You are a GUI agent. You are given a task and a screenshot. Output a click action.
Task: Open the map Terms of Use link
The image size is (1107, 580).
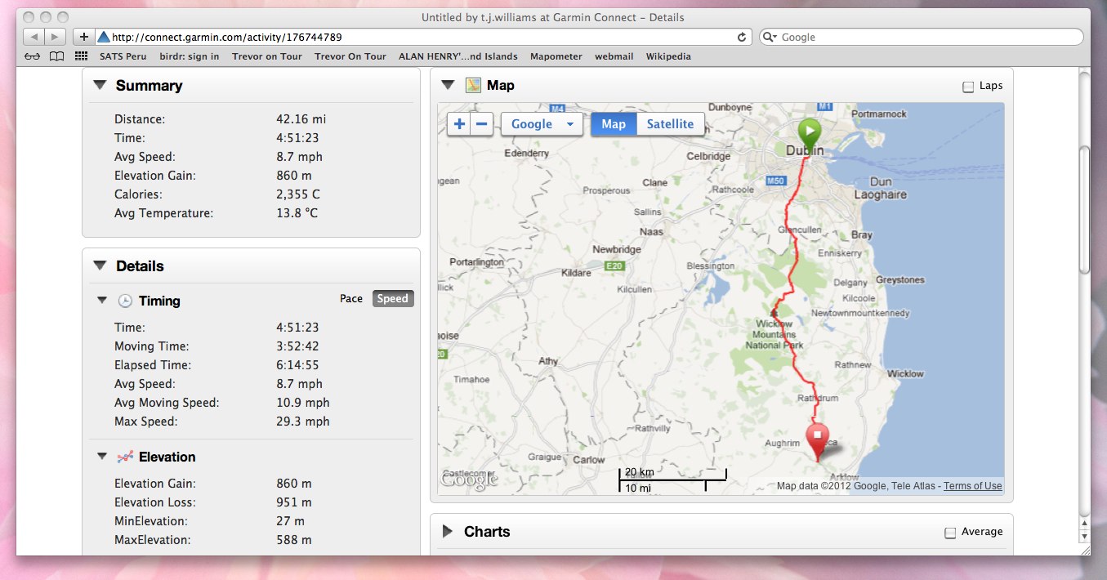pos(972,486)
